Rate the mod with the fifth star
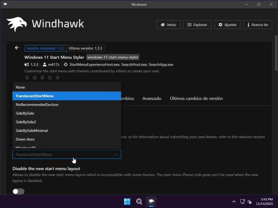 click(x=58, y=77)
